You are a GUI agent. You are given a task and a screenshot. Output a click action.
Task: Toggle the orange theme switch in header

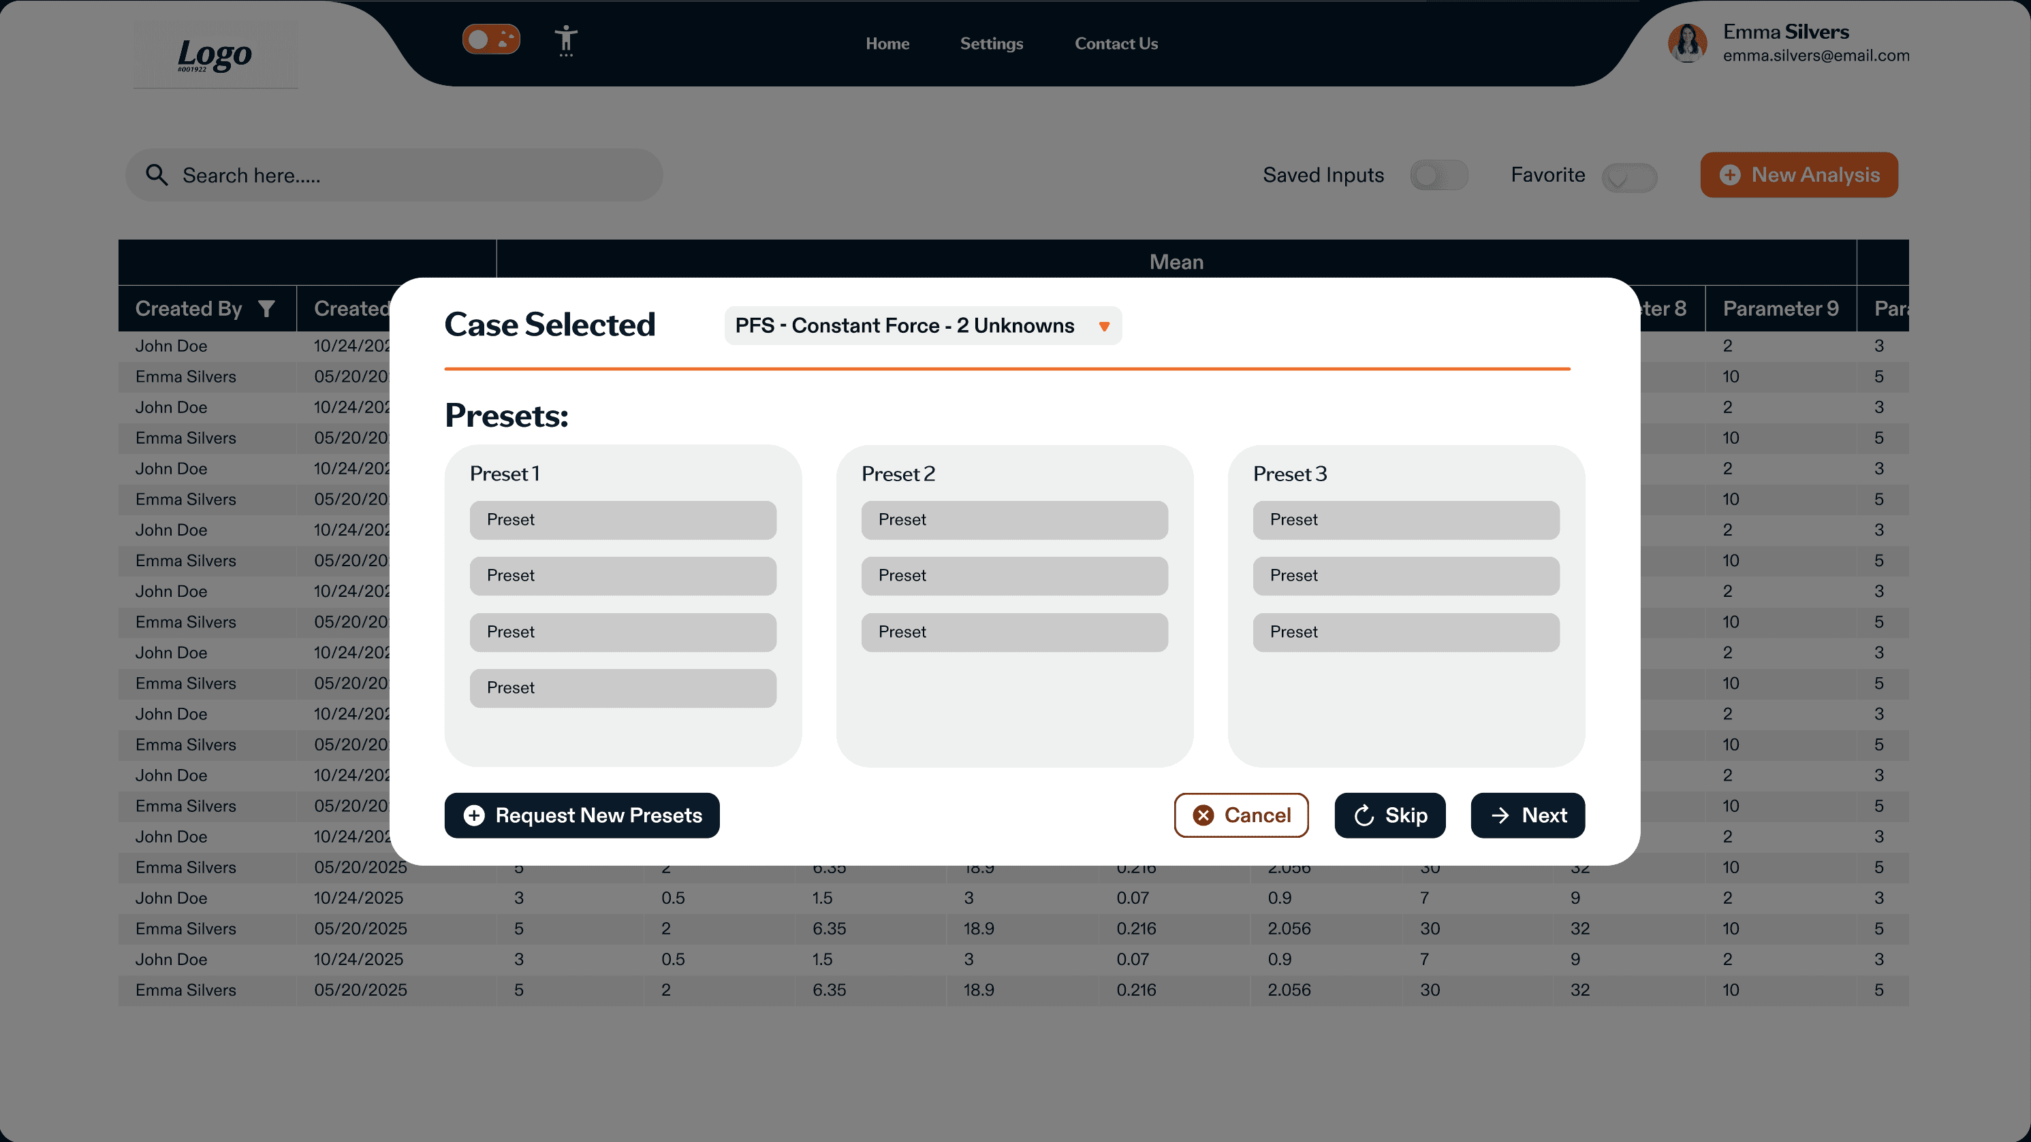[x=490, y=39]
